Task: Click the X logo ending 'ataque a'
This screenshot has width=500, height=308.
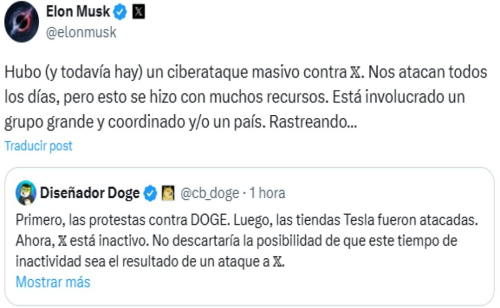Action: pos(279,261)
